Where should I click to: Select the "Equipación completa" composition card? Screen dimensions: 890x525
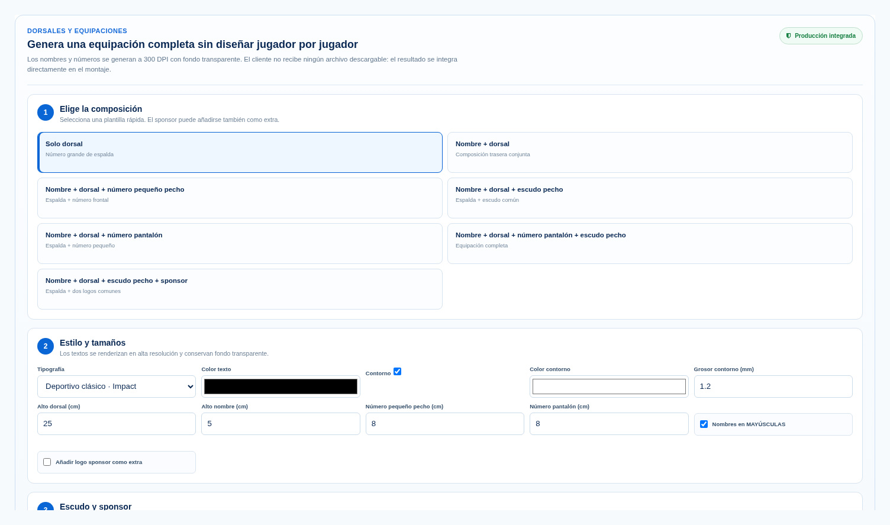(650, 243)
